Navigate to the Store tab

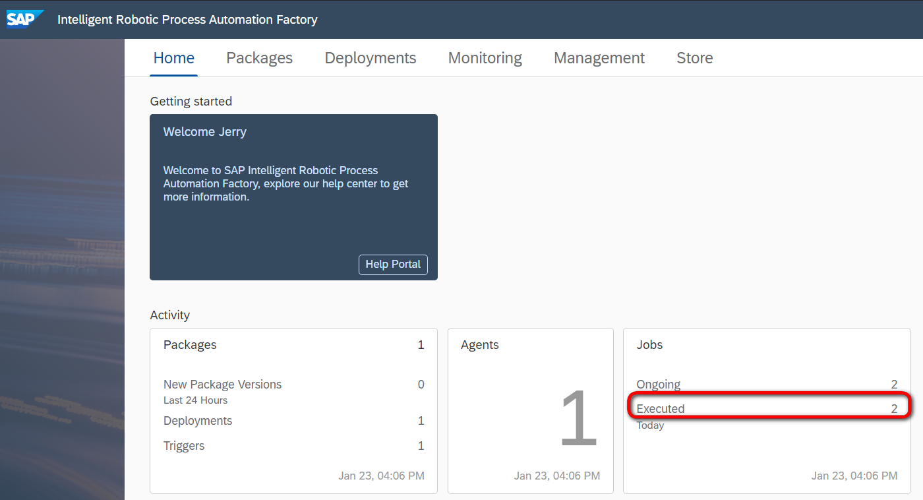695,58
